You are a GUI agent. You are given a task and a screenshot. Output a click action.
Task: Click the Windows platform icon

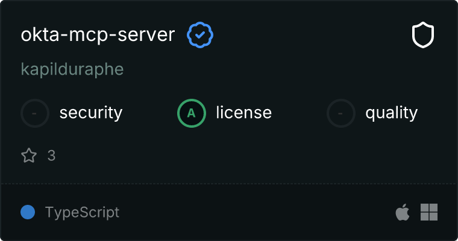point(429,212)
